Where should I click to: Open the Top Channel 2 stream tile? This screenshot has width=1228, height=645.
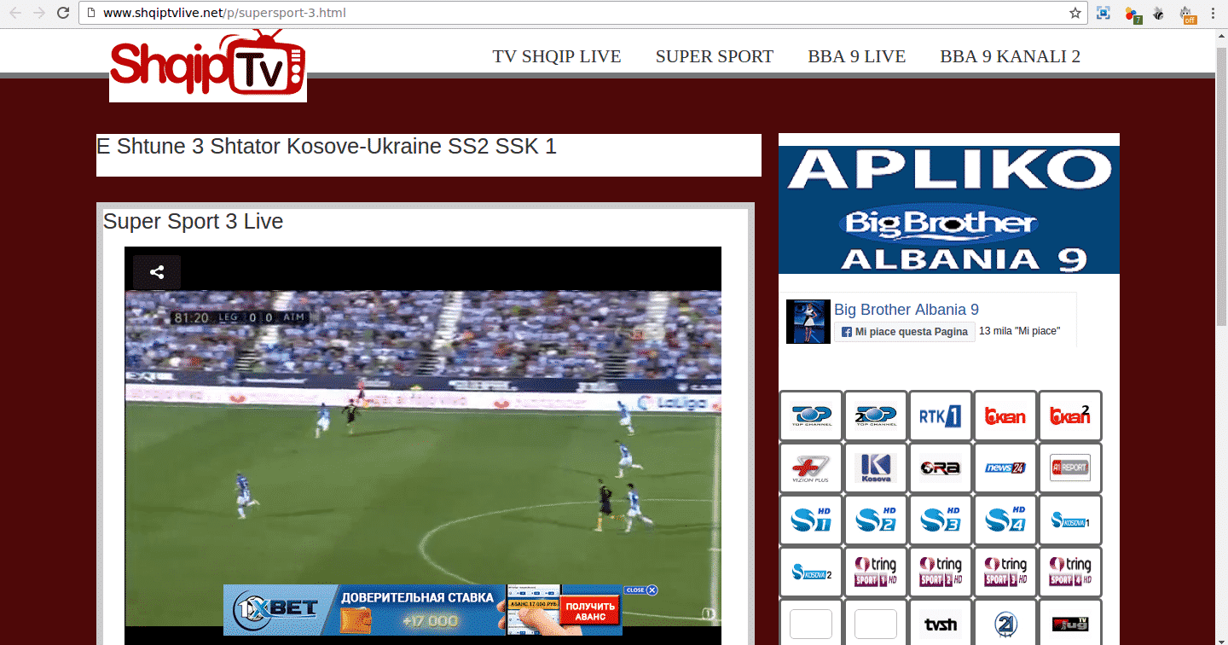tap(876, 416)
